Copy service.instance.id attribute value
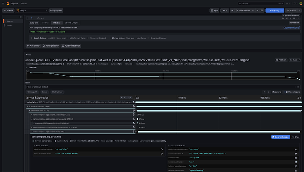This screenshot has height=172, width=304. [x=296, y=154]
